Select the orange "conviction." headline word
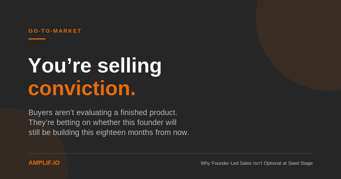 coord(82,88)
